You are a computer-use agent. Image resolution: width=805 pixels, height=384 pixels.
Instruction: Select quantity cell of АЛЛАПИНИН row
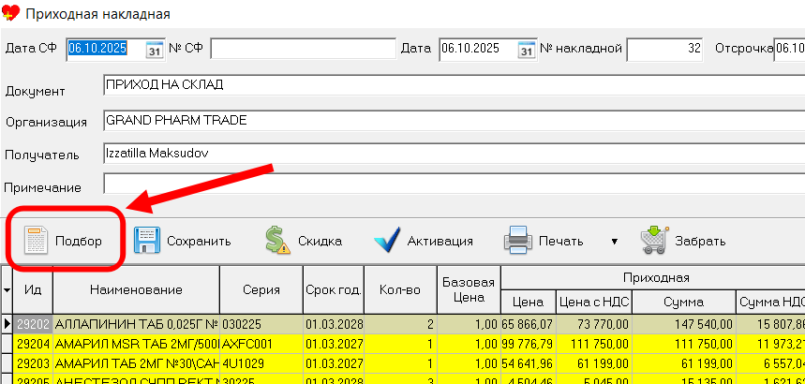point(400,324)
